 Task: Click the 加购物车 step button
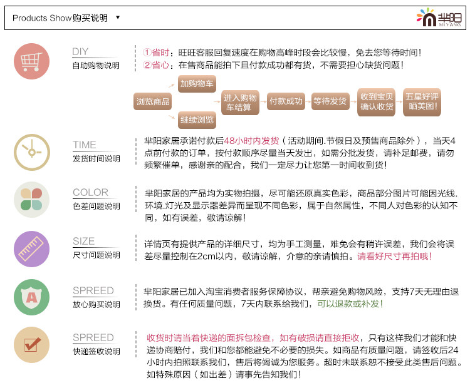197,84
